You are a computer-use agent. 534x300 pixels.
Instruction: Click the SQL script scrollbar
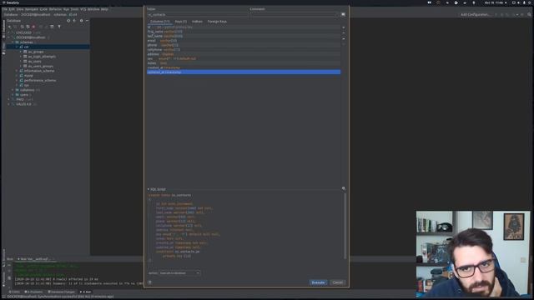coord(345,226)
